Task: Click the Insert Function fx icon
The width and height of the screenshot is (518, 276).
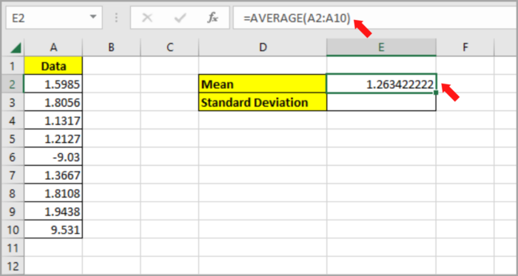Action: point(212,18)
